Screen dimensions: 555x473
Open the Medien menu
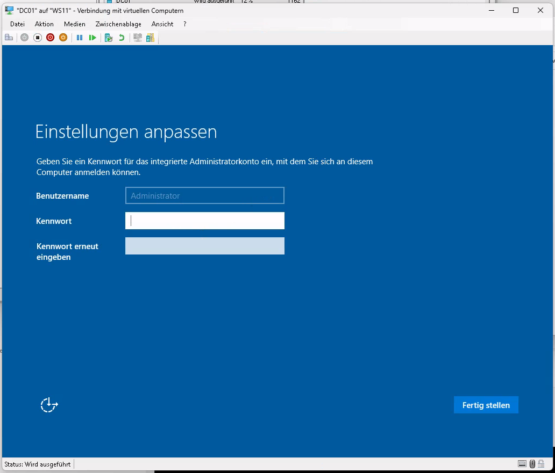(x=75, y=24)
